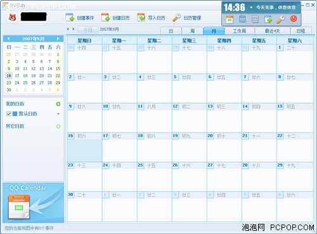Select day 8 in the mini calendar
317x234 pixels.
click(x=58, y=61)
